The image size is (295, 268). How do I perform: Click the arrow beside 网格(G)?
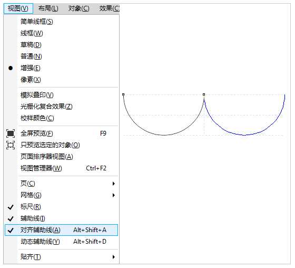click(x=113, y=195)
